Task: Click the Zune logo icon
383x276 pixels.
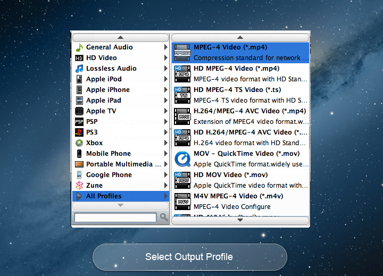Action: click(x=79, y=186)
